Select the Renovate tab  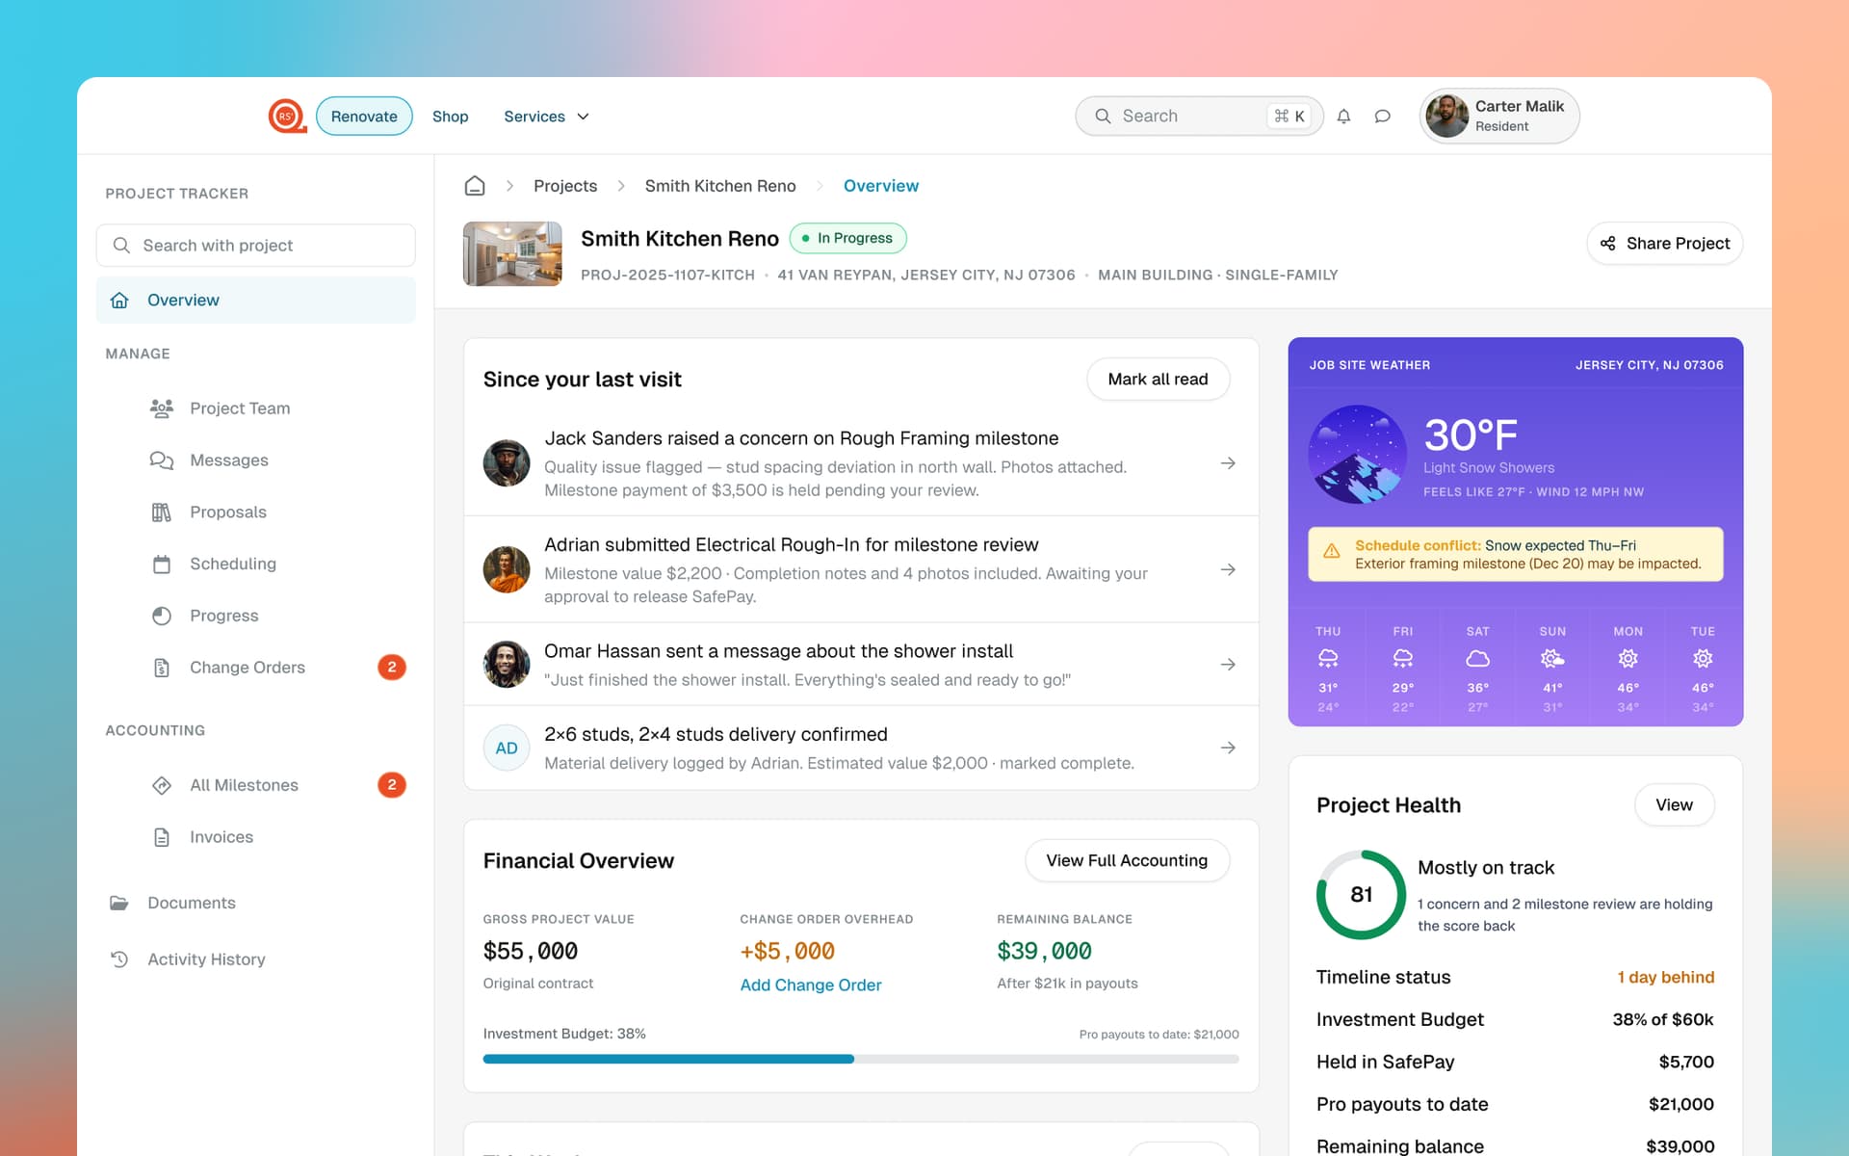click(x=364, y=117)
